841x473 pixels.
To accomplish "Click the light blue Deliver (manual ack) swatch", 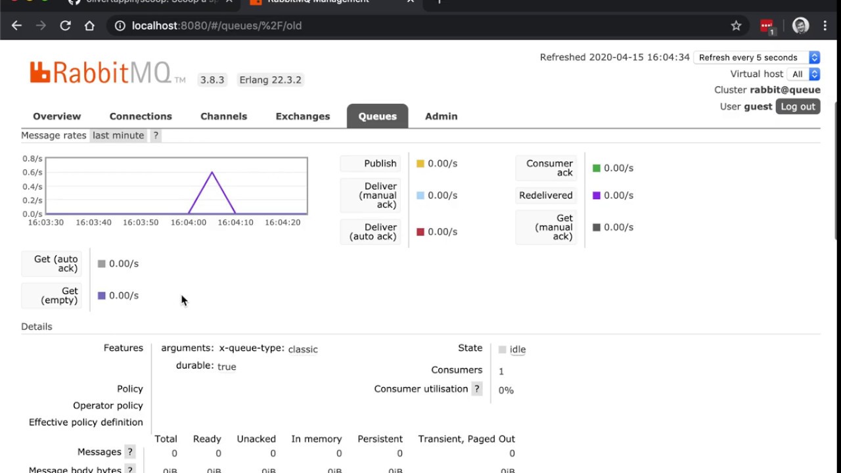I will click(x=420, y=195).
